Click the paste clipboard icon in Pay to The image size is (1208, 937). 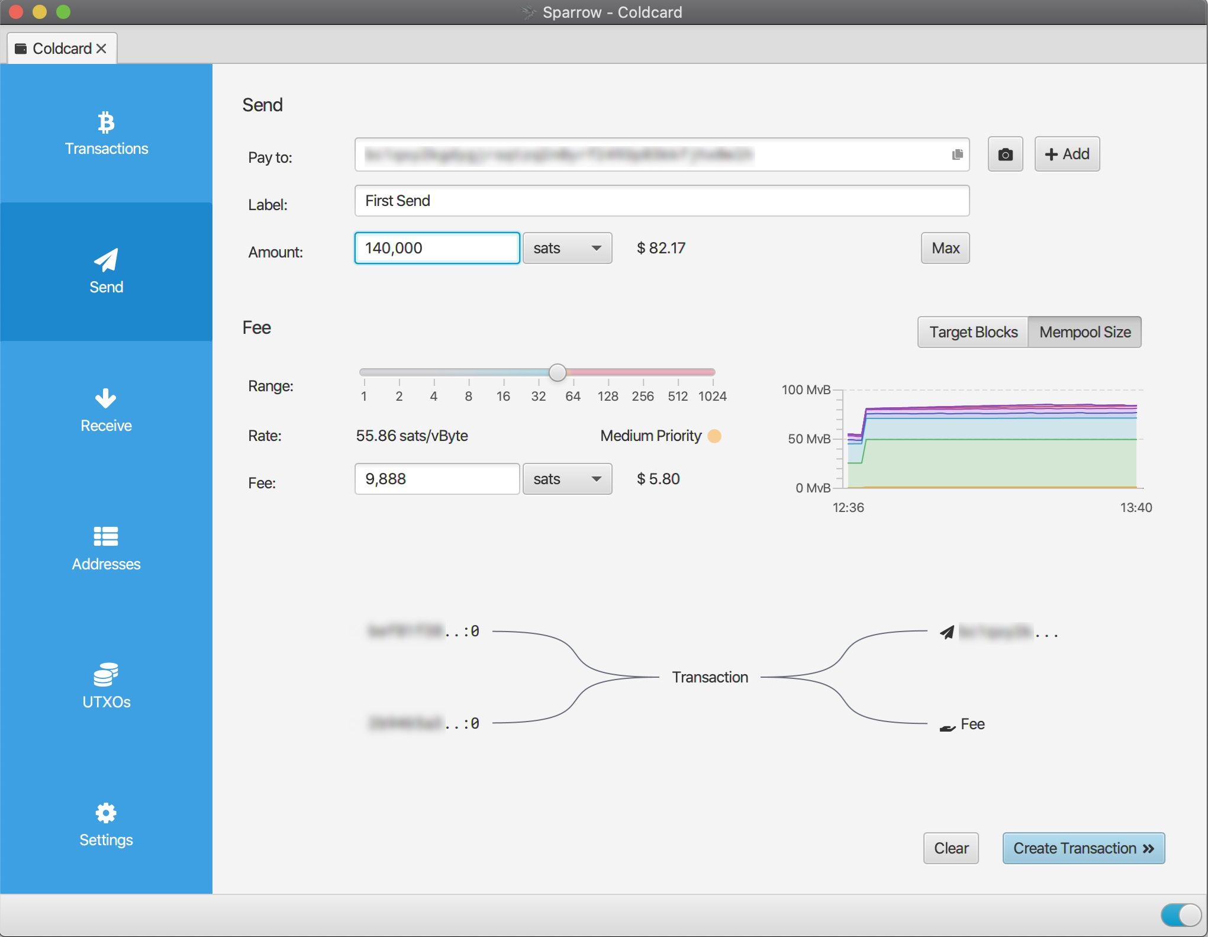pyautogui.click(x=957, y=154)
